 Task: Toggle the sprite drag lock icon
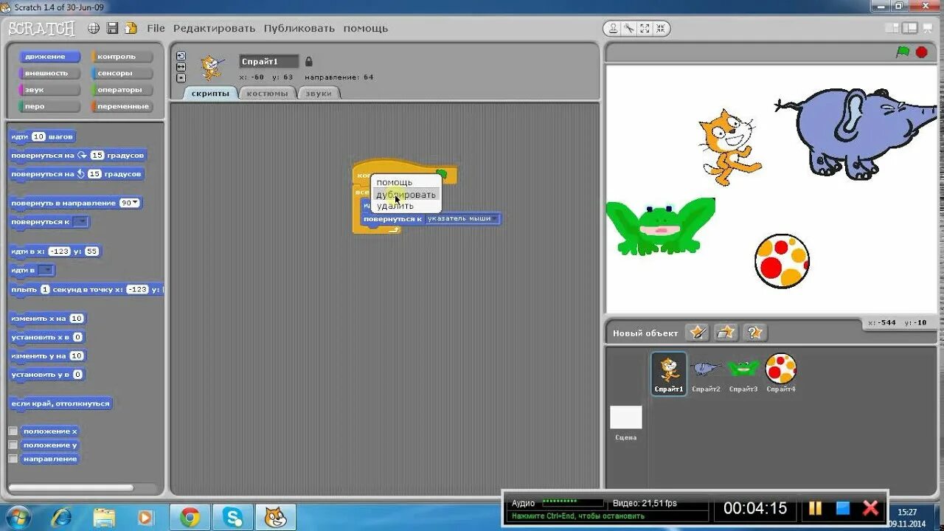309,62
